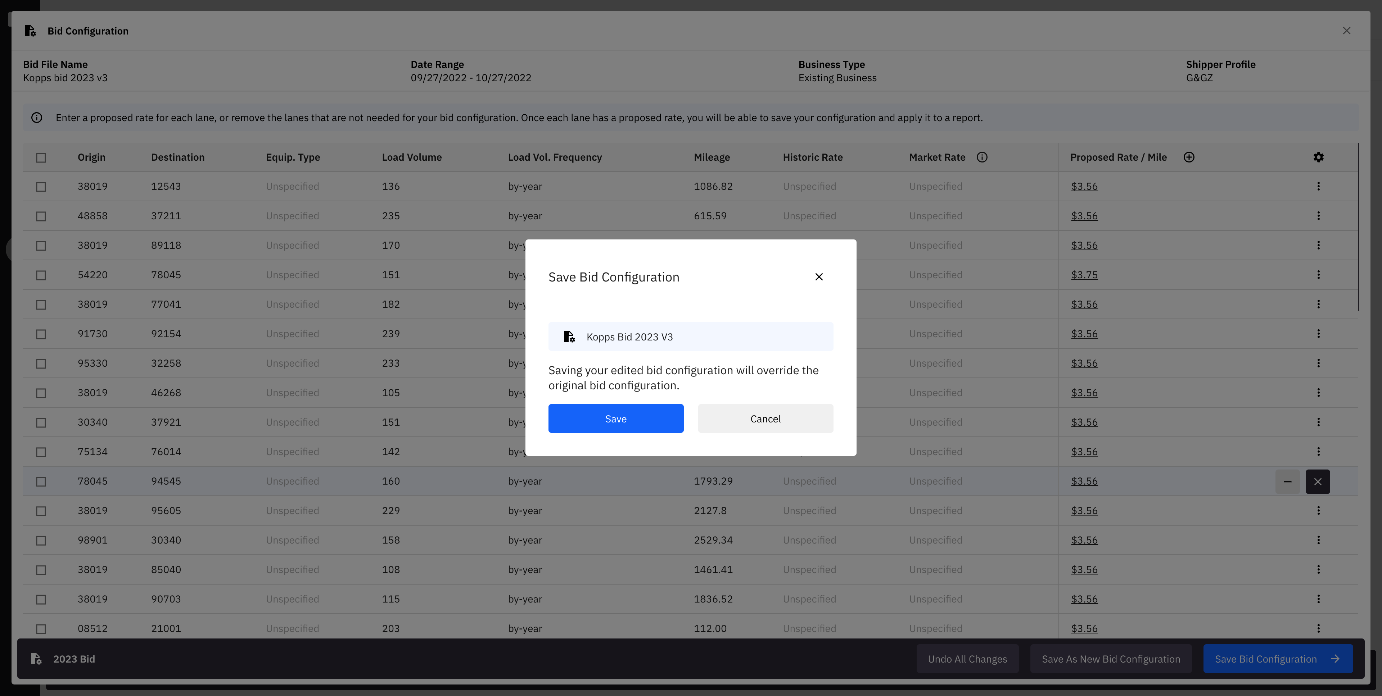The image size is (1382, 696).
Task: Click the Kopps Bid 2023 V3 name field
Action: click(x=691, y=336)
